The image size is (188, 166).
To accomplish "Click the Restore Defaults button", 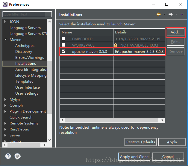I will tap(141, 142).
